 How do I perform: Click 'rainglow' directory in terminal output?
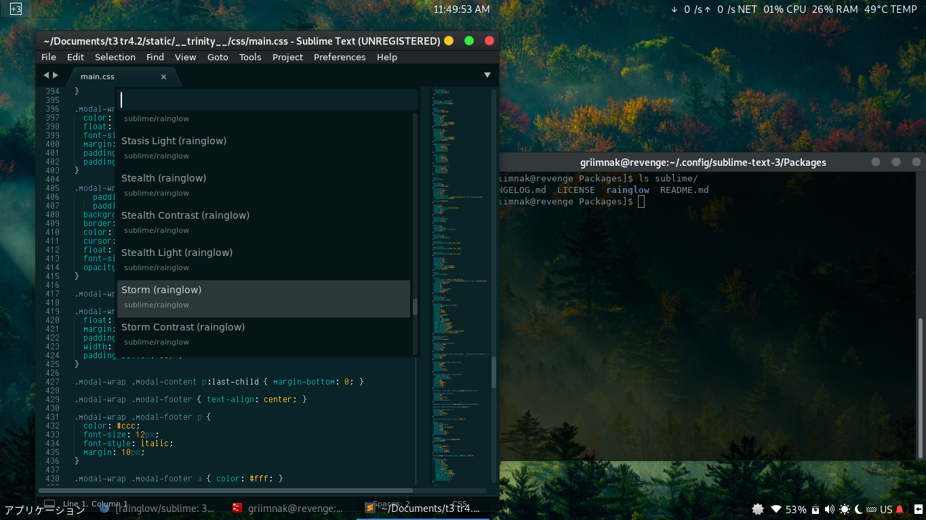(x=628, y=190)
